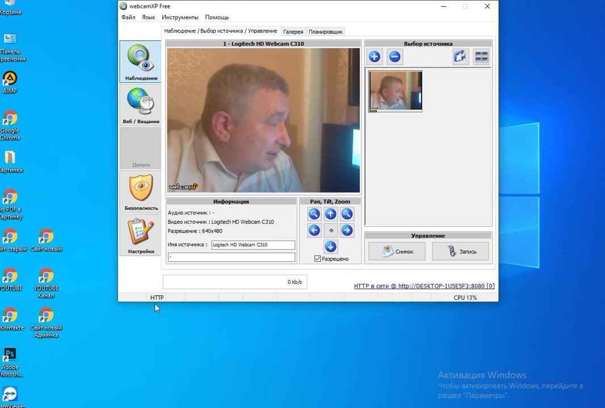
Task: Add a source with the plus icon
Action: tap(374, 57)
